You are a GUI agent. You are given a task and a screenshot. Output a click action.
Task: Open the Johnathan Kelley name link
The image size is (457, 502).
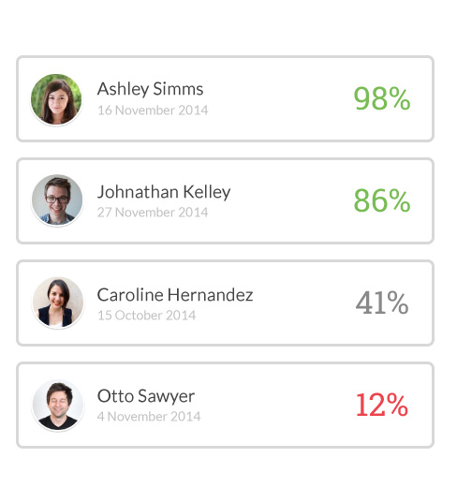(164, 192)
